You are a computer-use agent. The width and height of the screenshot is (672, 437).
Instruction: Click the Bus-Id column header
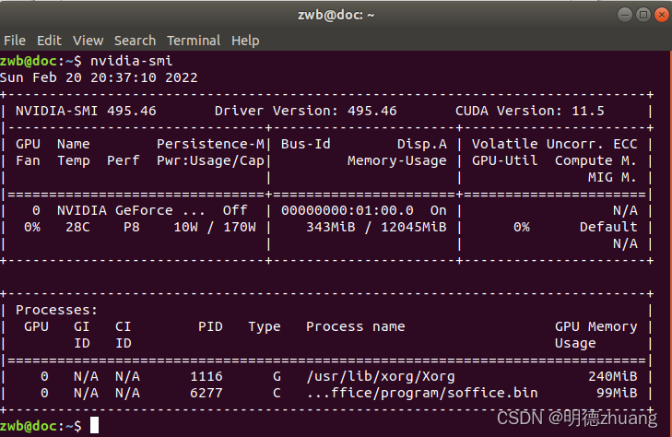pyautogui.click(x=305, y=144)
